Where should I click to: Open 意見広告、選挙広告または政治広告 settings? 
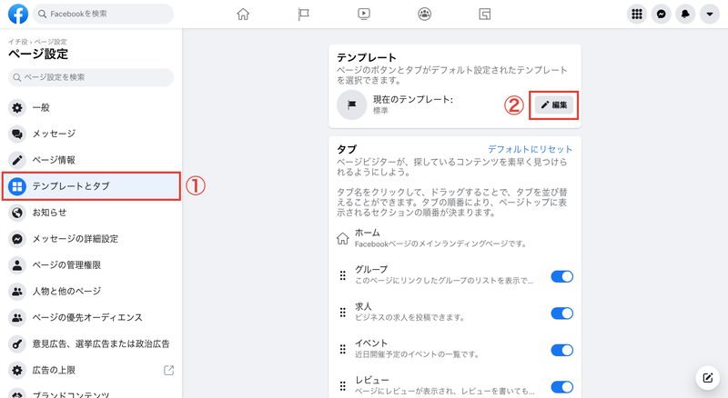91,343
